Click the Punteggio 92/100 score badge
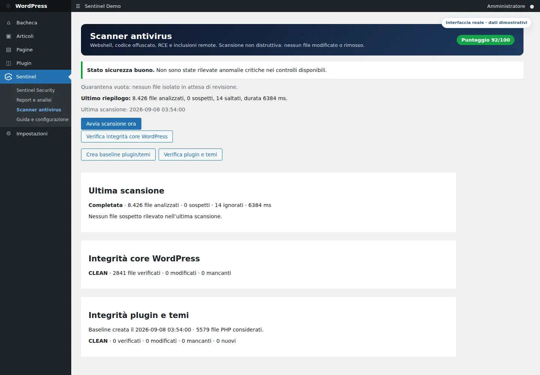540x375 pixels. pyautogui.click(x=486, y=40)
